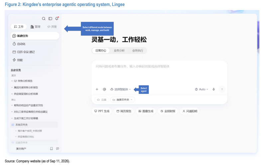
Task: Open history item 供应链呆滞料分析结果
Action: 26,94
